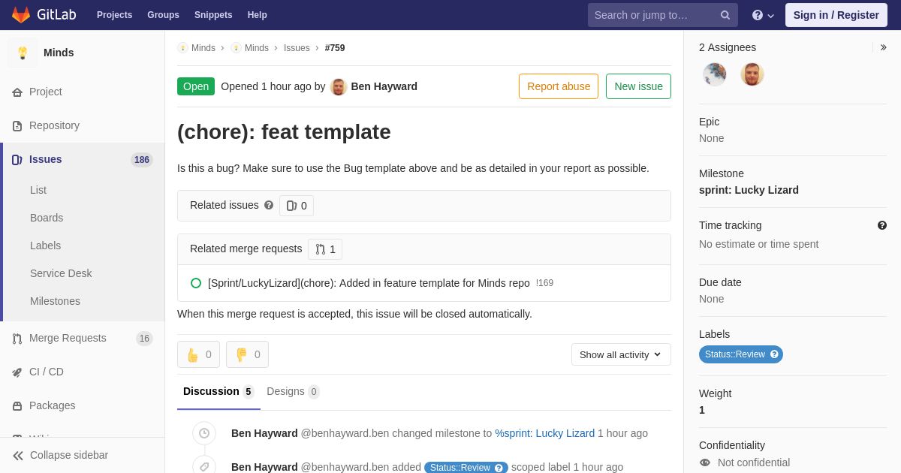The height and width of the screenshot is (473, 901).
Task: Open Service Desk in sidebar
Action: (x=61, y=273)
